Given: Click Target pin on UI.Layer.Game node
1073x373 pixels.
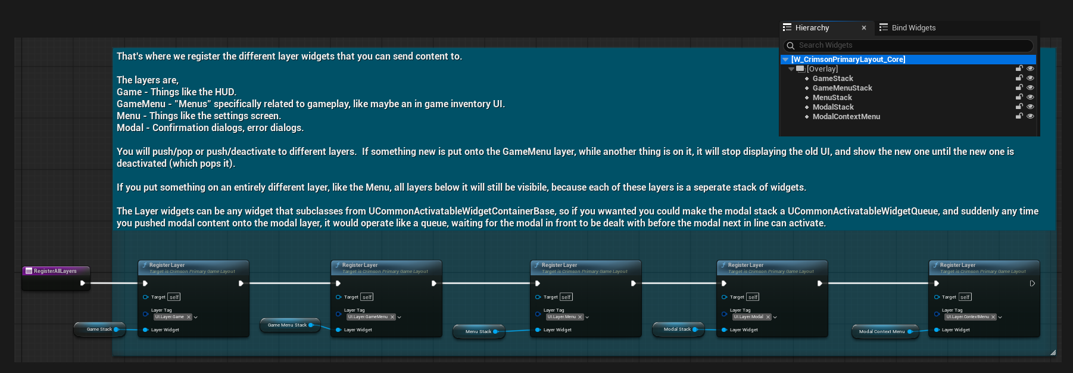Looking at the screenshot, I should [146, 297].
